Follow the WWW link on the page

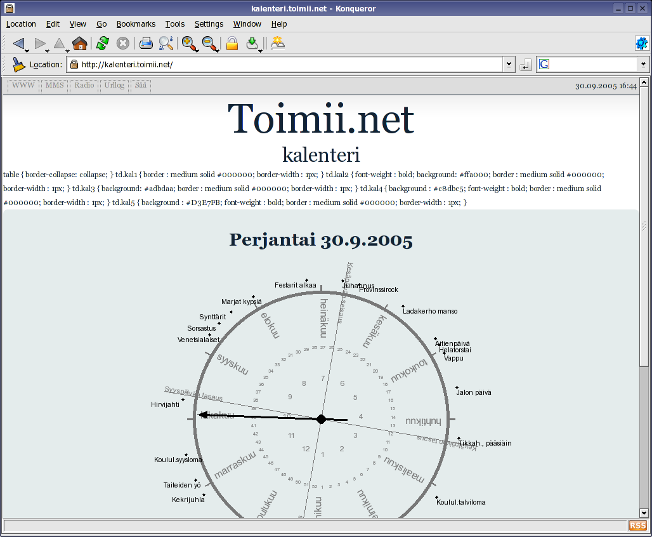click(x=23, y=85)
